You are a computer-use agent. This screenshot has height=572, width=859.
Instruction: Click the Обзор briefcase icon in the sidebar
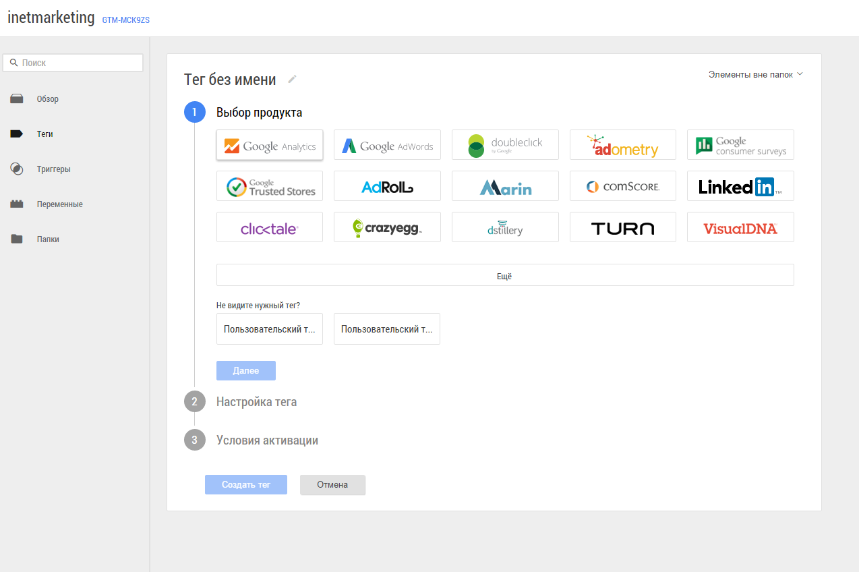tap(17, 99)
